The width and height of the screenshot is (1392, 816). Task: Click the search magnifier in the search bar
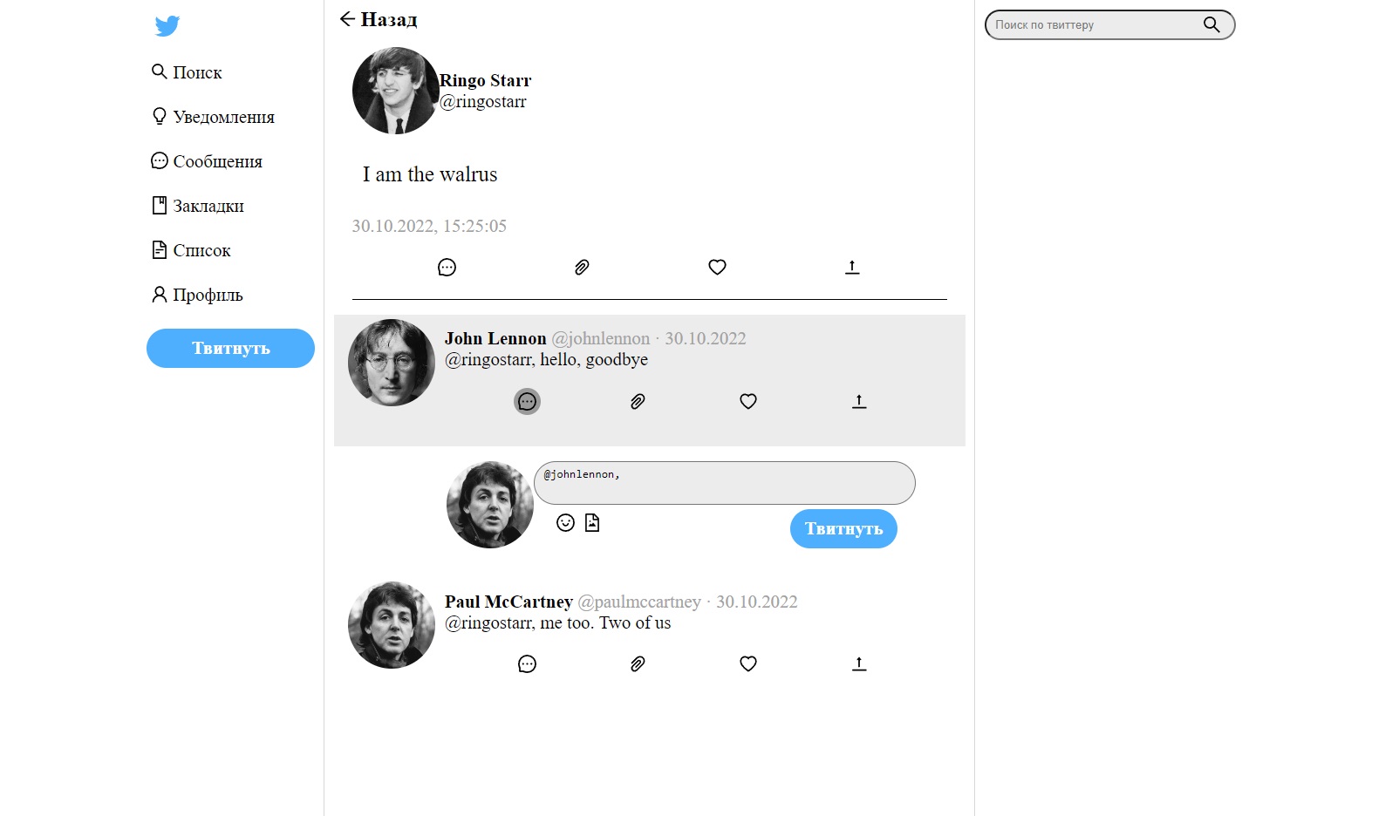[x=1211, y=24]
